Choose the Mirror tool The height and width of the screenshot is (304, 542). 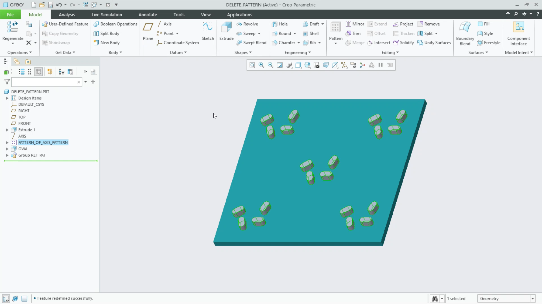[x=355, y=24]
